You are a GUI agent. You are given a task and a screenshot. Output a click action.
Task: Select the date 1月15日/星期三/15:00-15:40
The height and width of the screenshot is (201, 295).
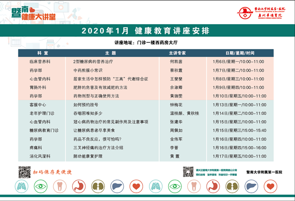(x=239, y=130)
